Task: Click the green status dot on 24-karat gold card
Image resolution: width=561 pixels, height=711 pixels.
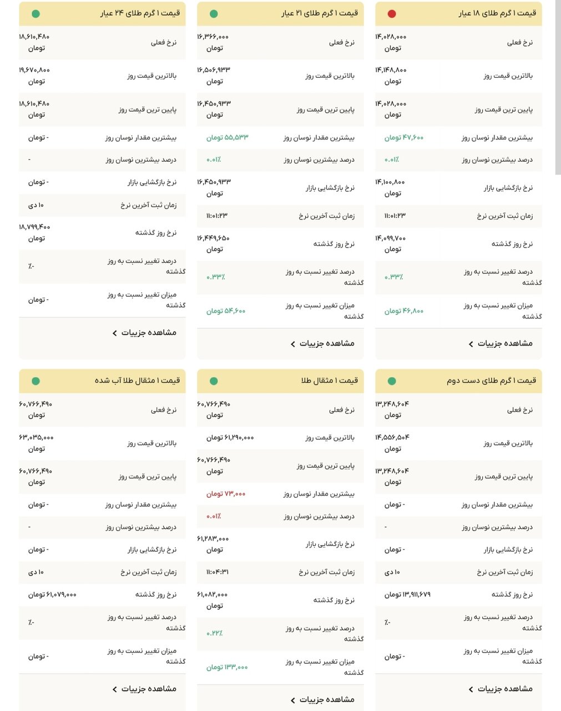Action: click(36, 14)
